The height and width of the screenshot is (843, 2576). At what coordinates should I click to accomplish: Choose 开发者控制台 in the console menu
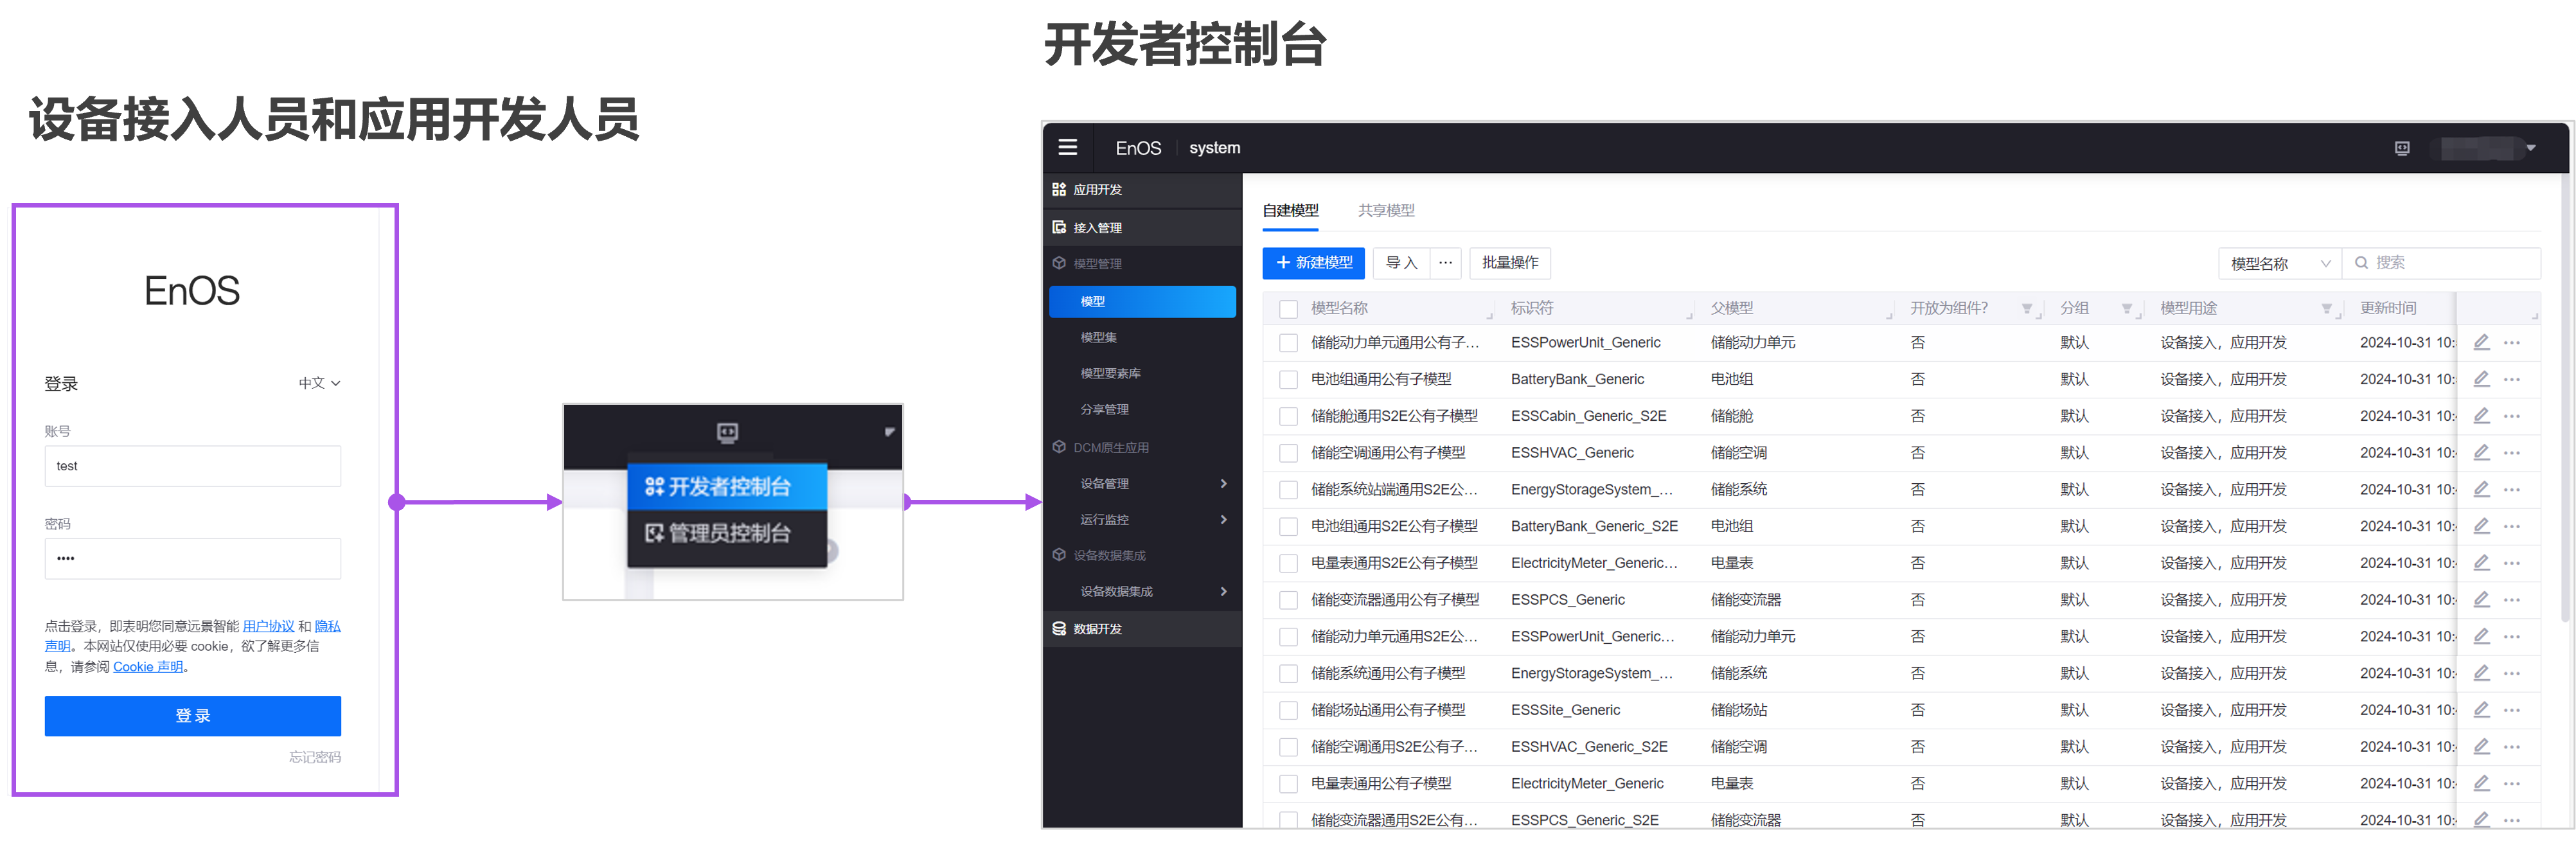(727, 486)
